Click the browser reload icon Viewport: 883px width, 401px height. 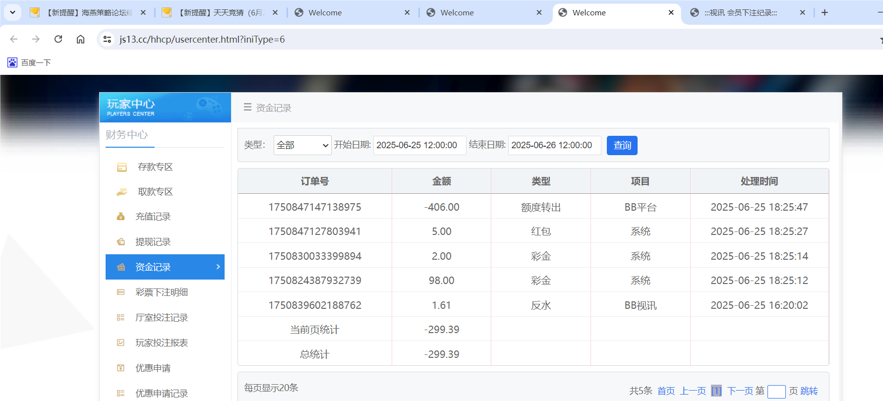pos(58,39)
